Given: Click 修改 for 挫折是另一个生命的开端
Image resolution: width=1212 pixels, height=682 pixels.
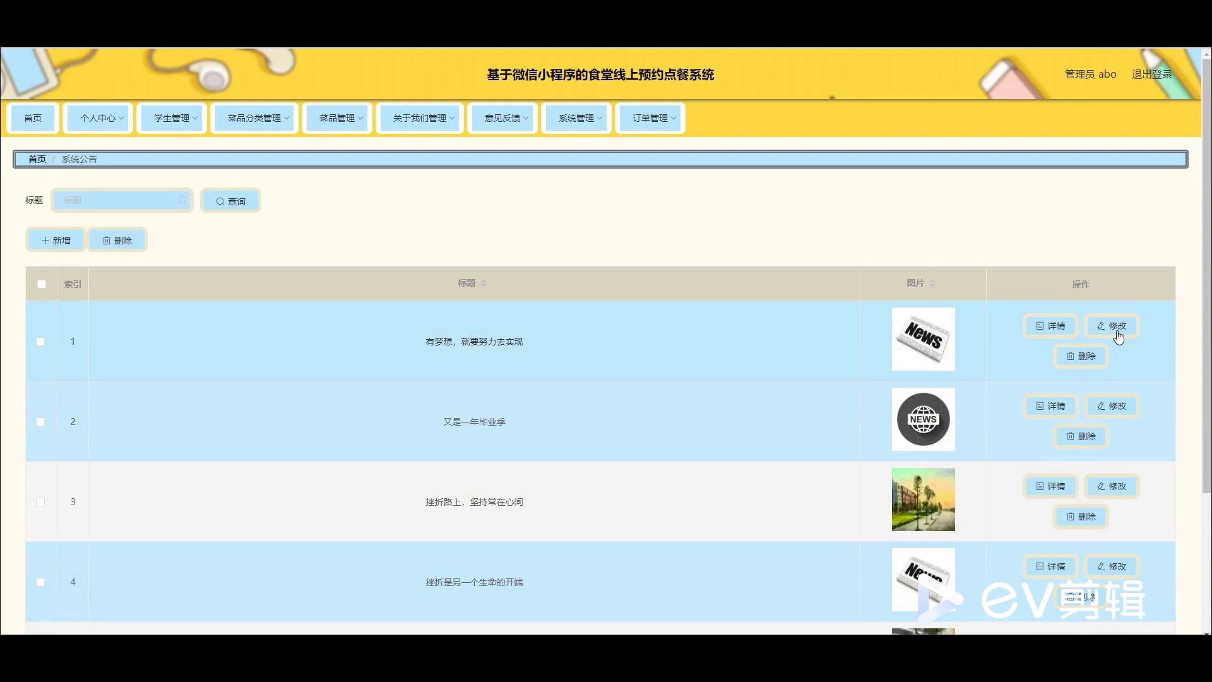Looking at the screenshot, I should click(1112, 566).
